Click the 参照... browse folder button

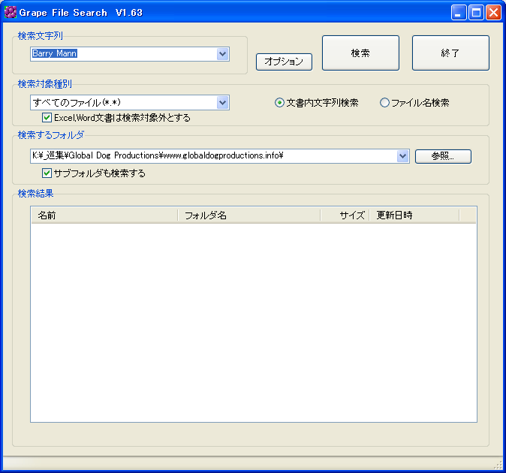tap(443, 156)
